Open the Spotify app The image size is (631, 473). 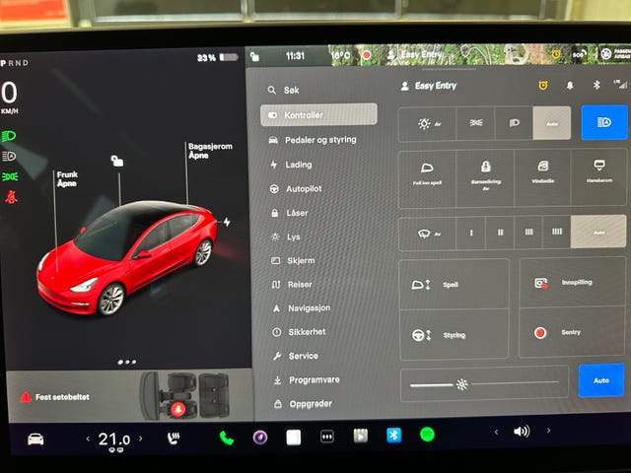(427, 435)
